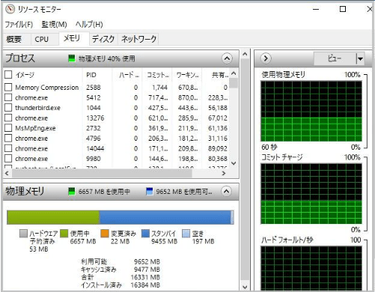
Task: Click green 6657 MB in-use indicator
Action: click(x=72, y=192)
